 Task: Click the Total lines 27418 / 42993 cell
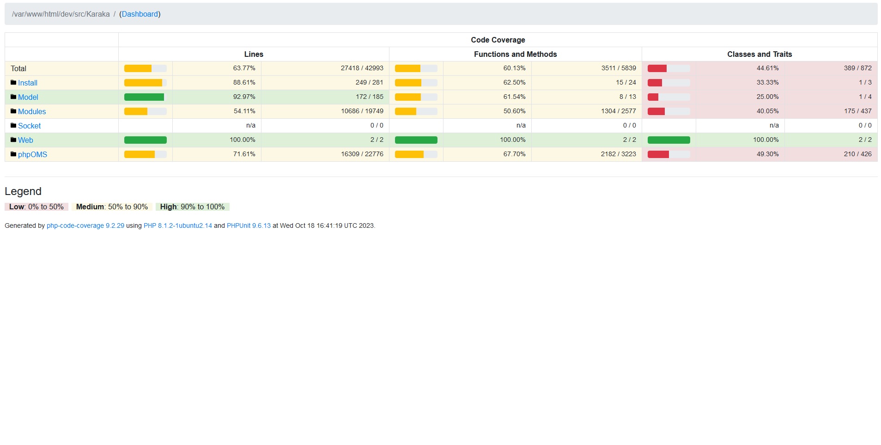click(x=362, y=68)
